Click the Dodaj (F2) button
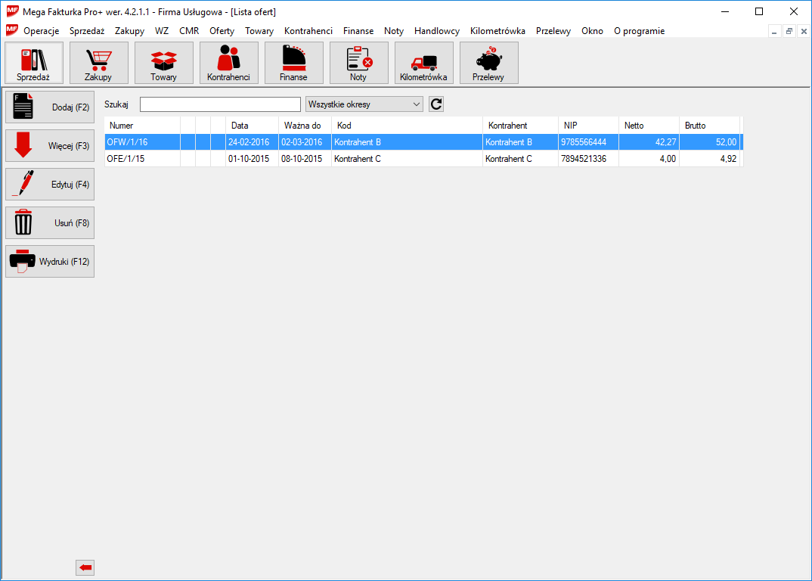This screenshot has height=581, width=812. [x=50, y=107]
